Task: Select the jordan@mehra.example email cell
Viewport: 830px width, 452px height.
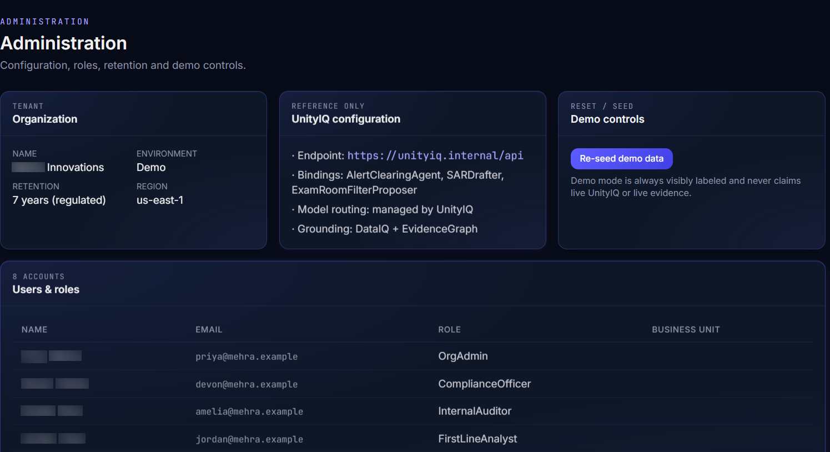Action: click(x=249, y=439)
